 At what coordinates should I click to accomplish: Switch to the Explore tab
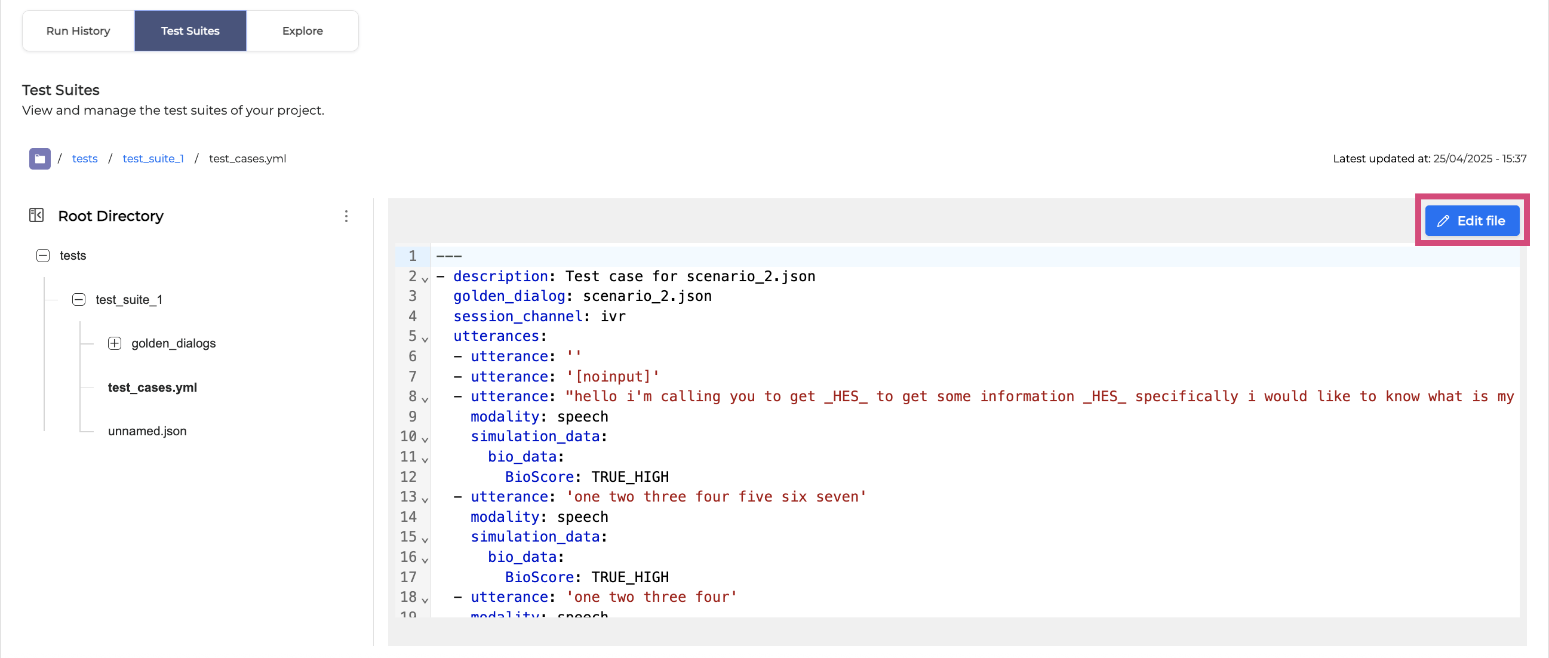tap(303, 30)
